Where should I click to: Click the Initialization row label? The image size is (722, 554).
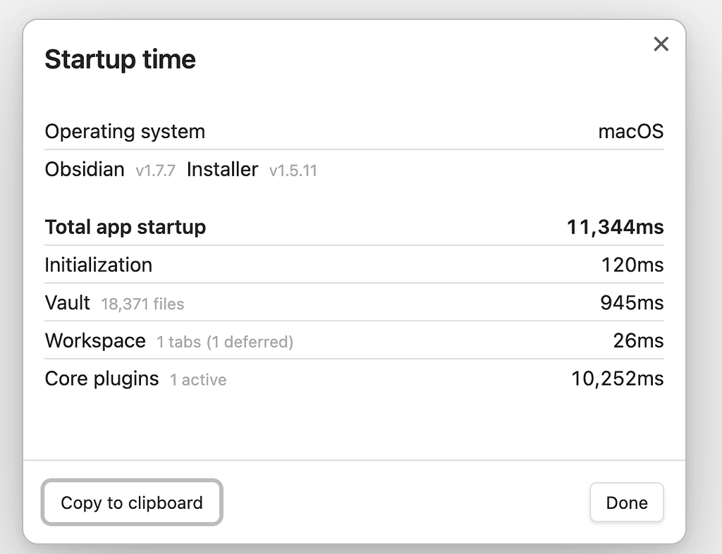(98, 265)
